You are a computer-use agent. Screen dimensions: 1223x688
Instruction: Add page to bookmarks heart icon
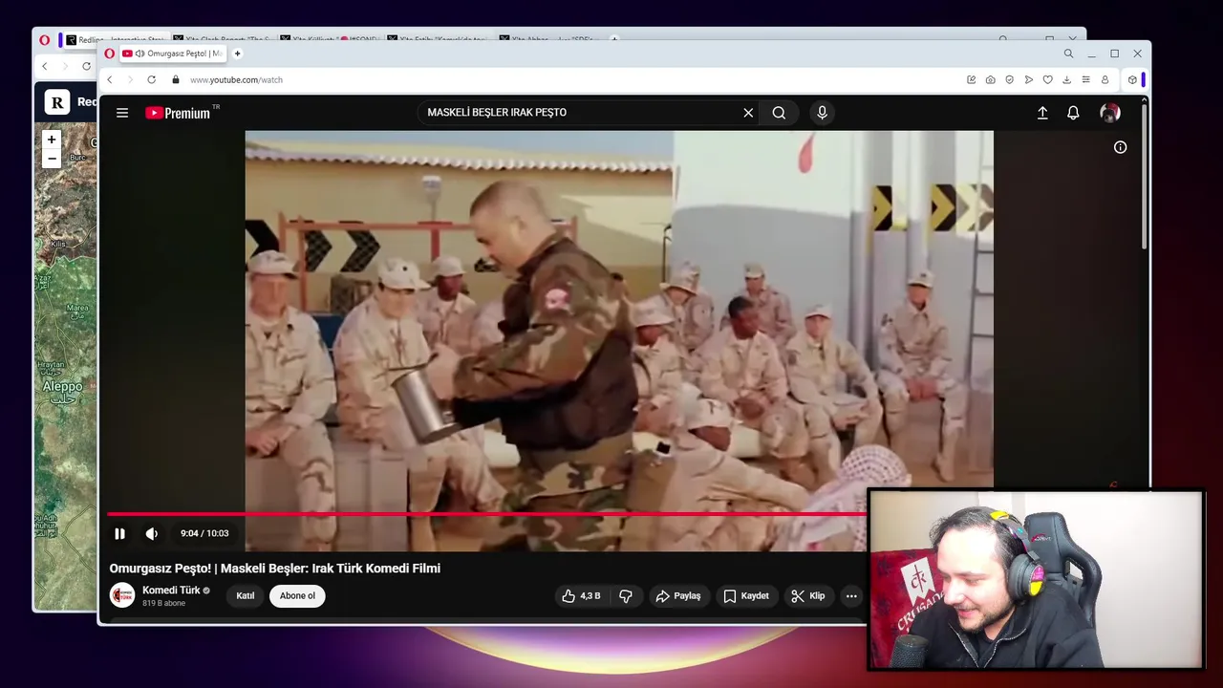(1047, 80)
